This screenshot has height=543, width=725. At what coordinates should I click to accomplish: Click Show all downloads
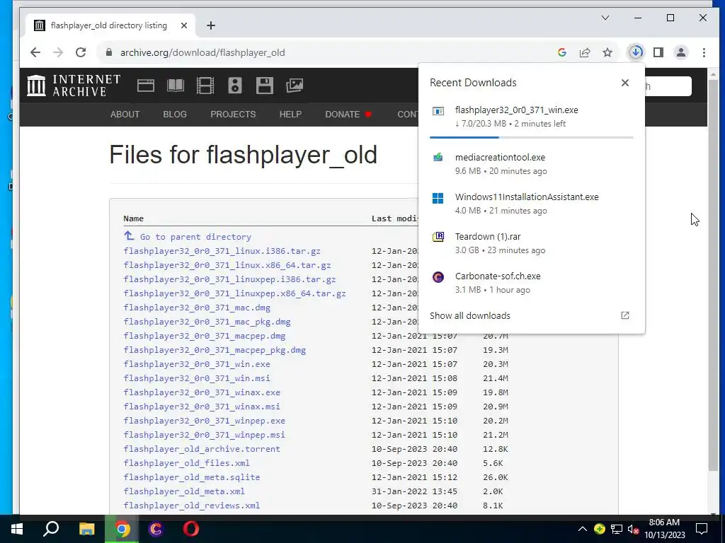[x=470, y=315]
